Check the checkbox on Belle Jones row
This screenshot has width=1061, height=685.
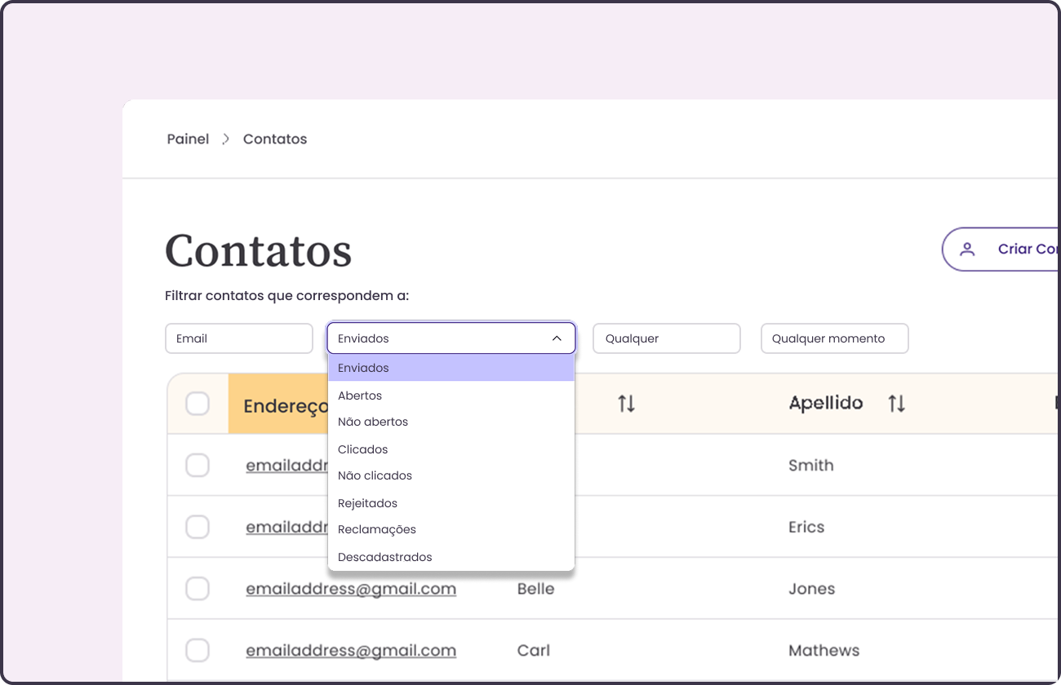pyautogui.click(x=198, y=589)
